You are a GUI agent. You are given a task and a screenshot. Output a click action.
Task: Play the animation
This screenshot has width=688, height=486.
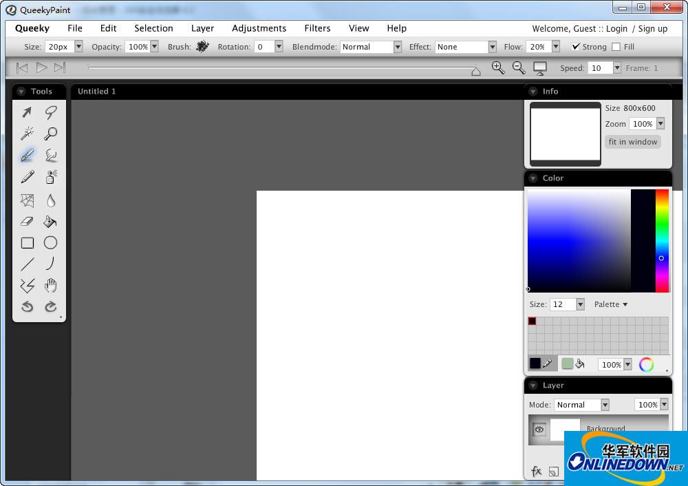(42, 67)
